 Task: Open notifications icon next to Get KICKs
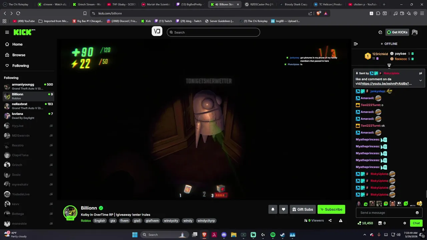380,32
